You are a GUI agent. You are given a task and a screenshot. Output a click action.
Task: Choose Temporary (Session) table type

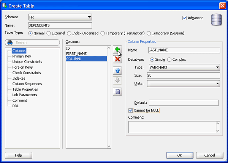149,33
